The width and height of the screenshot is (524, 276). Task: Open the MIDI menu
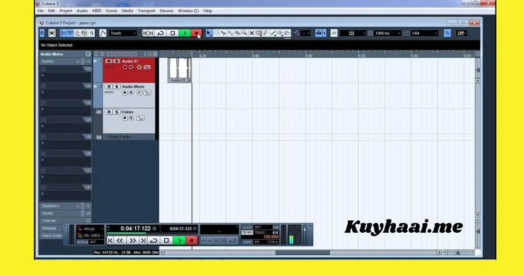(97, 10)
